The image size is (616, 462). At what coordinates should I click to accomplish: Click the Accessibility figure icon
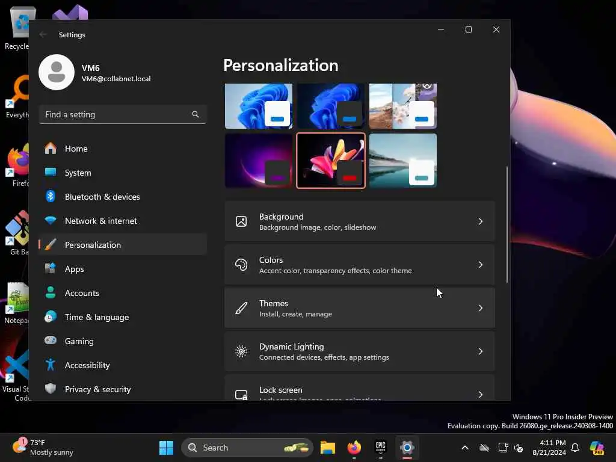click(x=51, y=365)
